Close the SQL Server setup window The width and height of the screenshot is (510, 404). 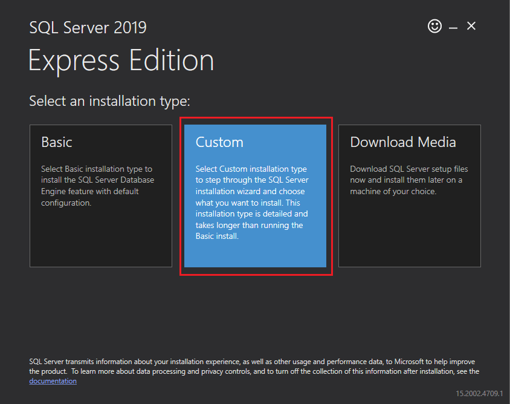point(471,26)
